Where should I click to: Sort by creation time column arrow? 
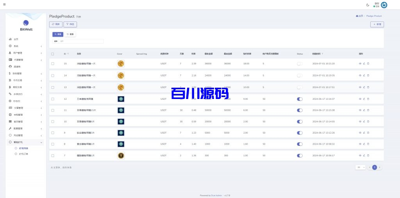322,54
